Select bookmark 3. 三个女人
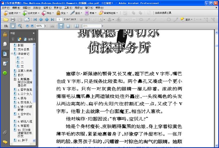 click(x=25, y=94)
